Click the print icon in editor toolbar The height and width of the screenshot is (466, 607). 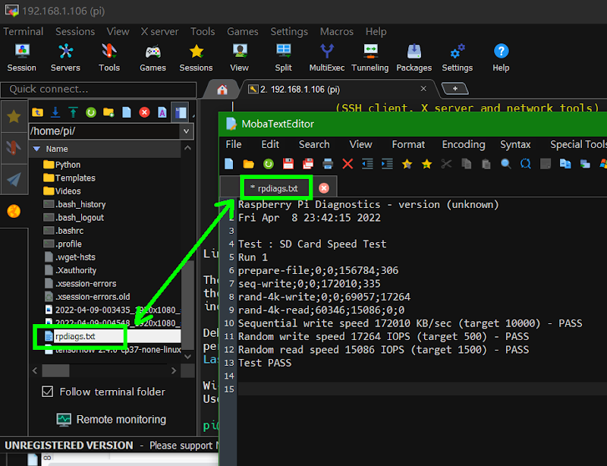click(x=328, y=164)
